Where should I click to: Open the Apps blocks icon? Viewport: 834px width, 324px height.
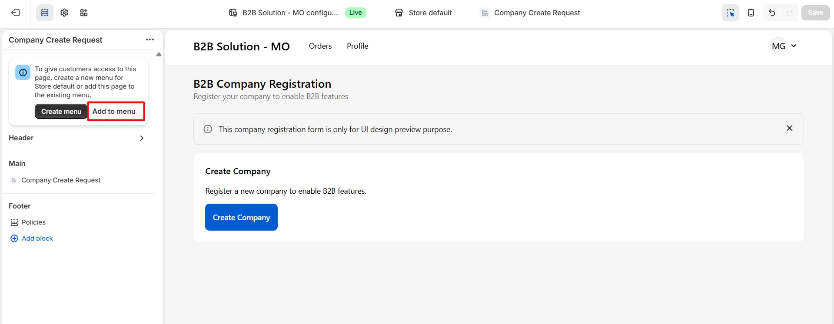(x=84, y=13)
